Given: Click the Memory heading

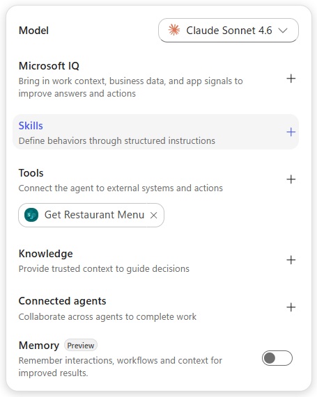Looking at the screenshot, I should click(39, 346).
